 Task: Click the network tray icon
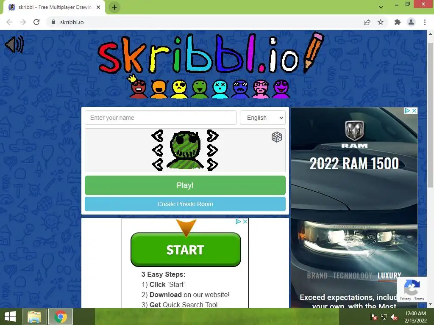pyautogui.click(x=384, y=317)
